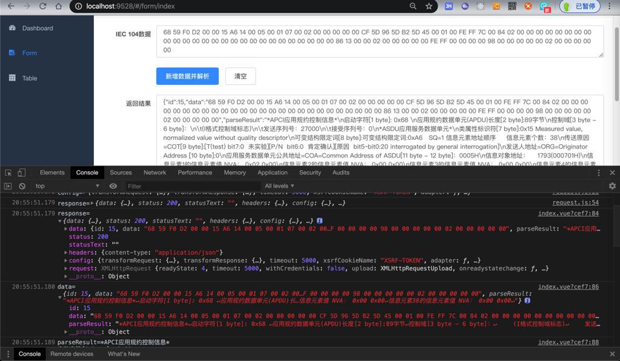Open the Audits tab
The width and height of the screenshot is (620, 361).
[x=341, y=173]
